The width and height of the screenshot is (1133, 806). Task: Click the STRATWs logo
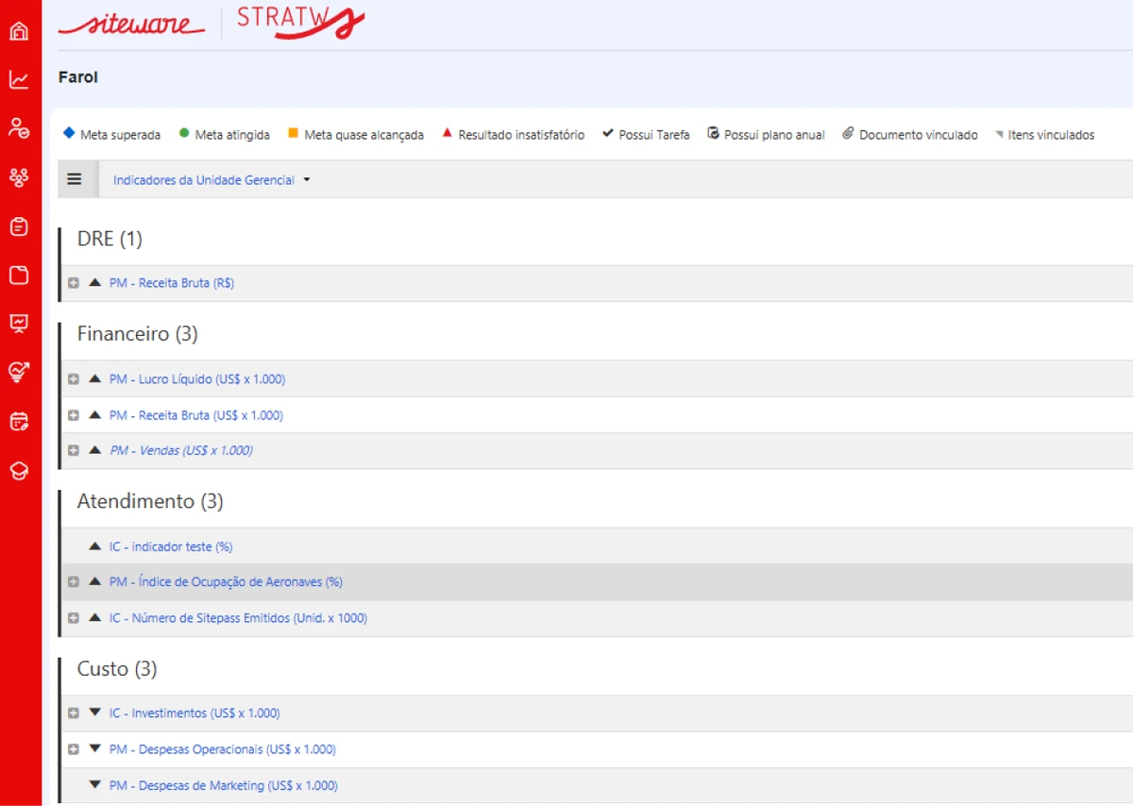pos(300,22)
